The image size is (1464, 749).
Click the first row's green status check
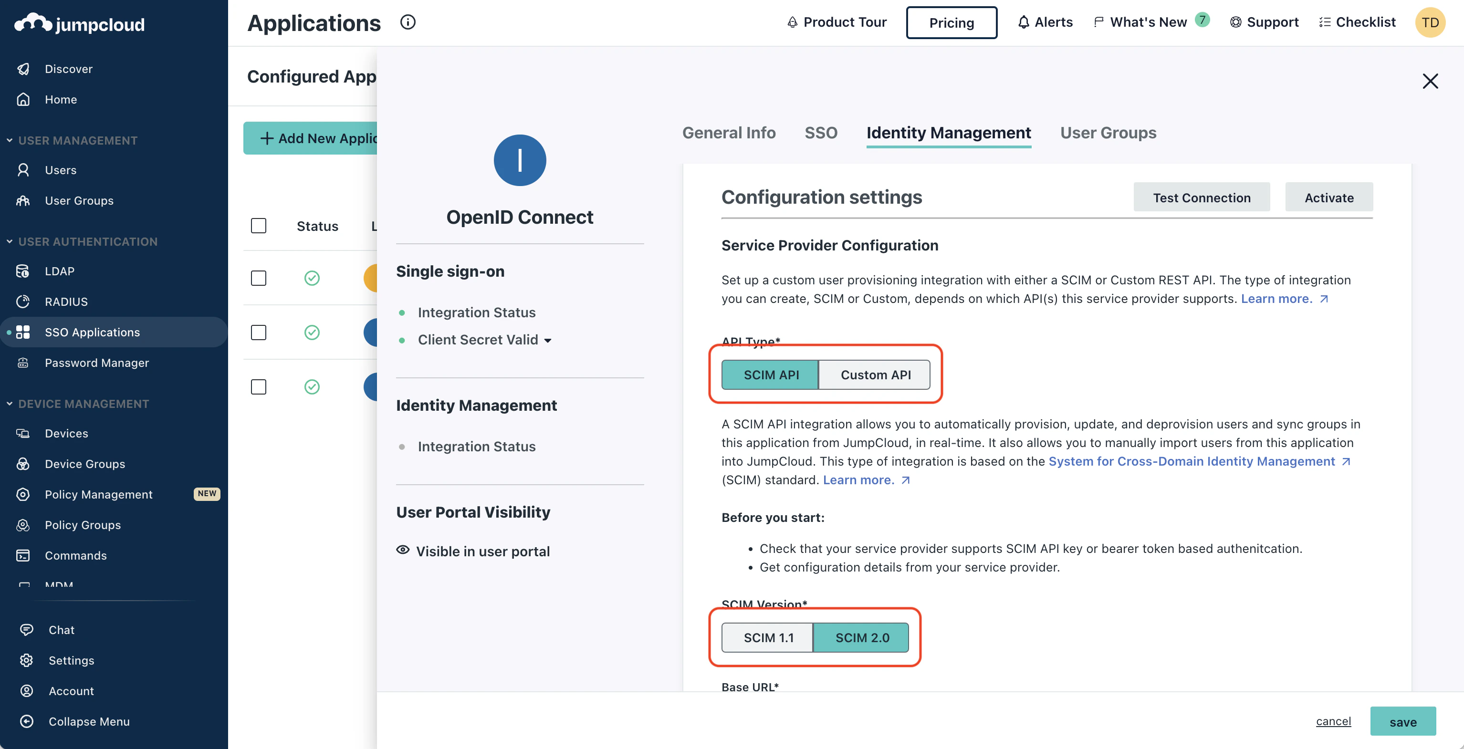point(312,278)
